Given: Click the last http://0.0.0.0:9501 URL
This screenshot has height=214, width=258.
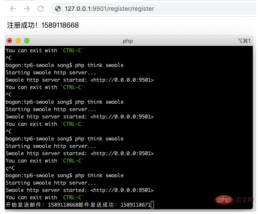Looking at the screenshot, I should click(x=122, y=190).
